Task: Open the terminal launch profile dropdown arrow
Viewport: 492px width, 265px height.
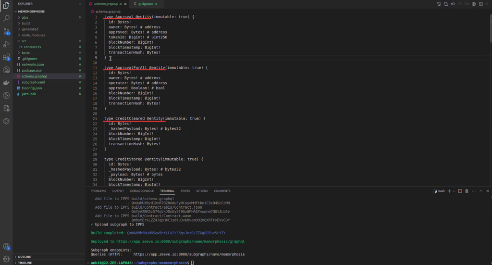Action: point(454,191)
